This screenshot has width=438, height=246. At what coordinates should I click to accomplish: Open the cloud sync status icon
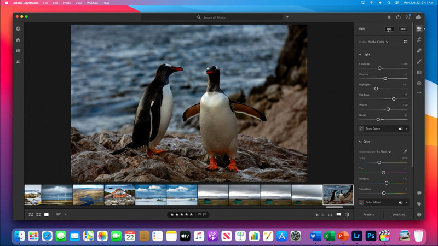(418, 17)
